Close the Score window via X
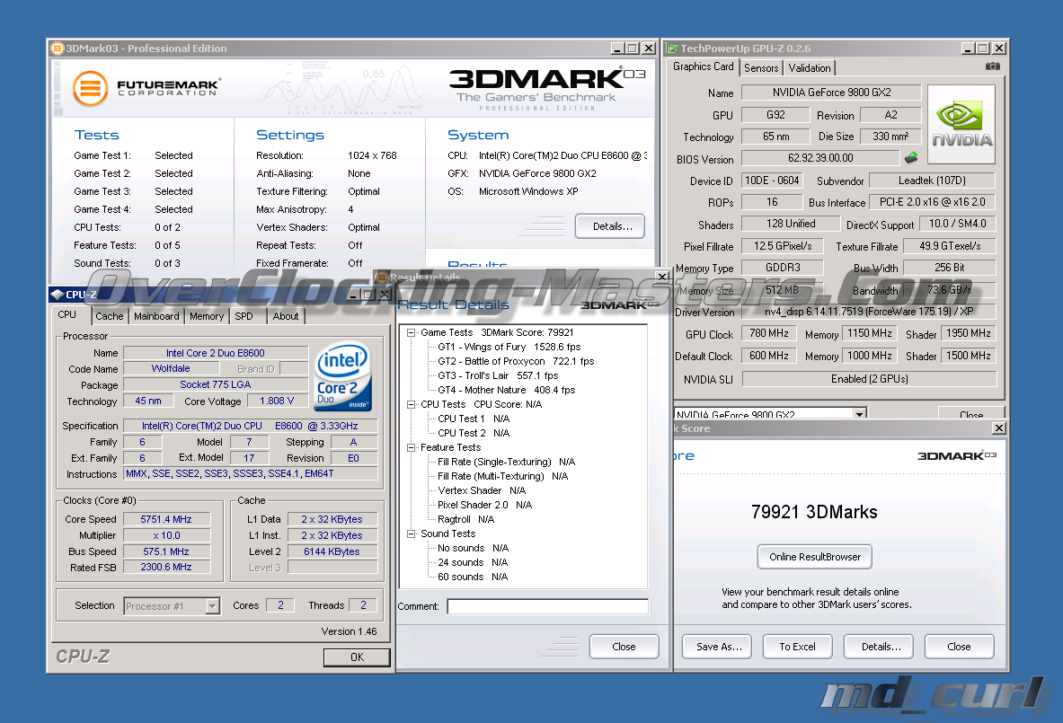 click(x=998, y=428)
